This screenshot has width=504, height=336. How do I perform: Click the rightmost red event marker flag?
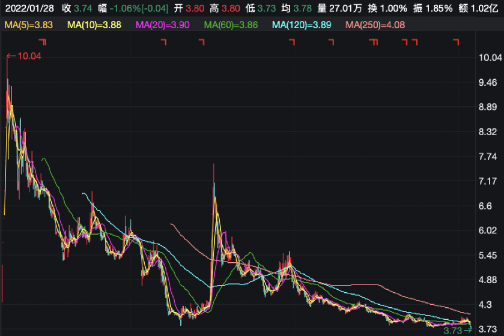[457, 42]
